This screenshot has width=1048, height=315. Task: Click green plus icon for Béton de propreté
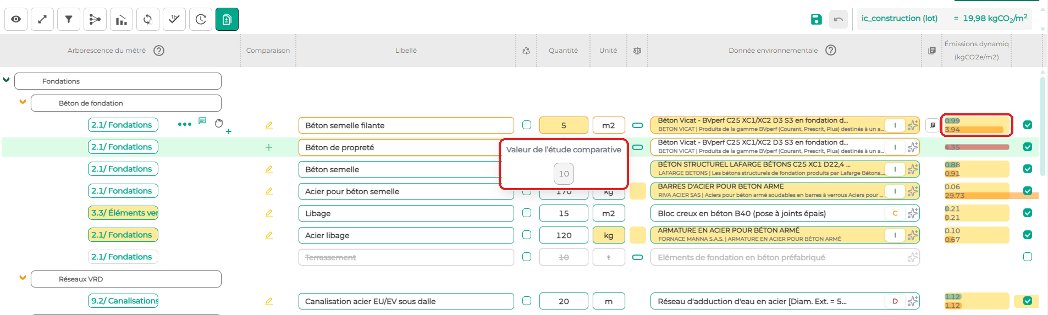[x=269, y=147]
